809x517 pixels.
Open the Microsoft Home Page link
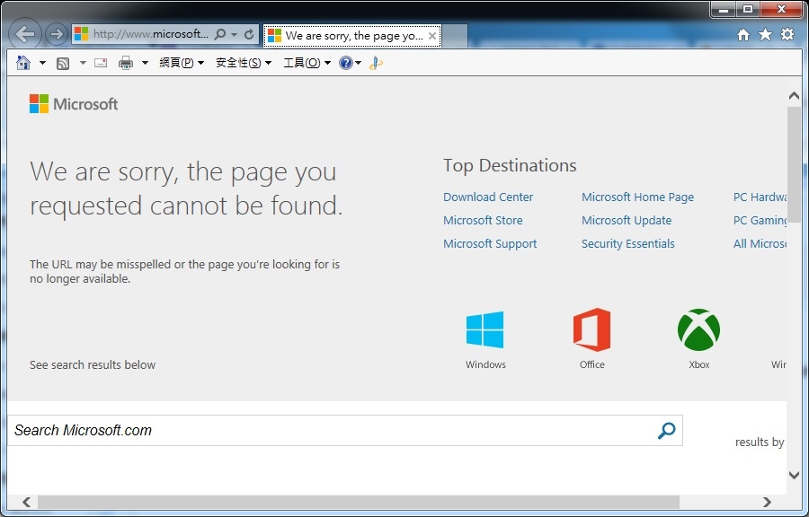[637, 197]
